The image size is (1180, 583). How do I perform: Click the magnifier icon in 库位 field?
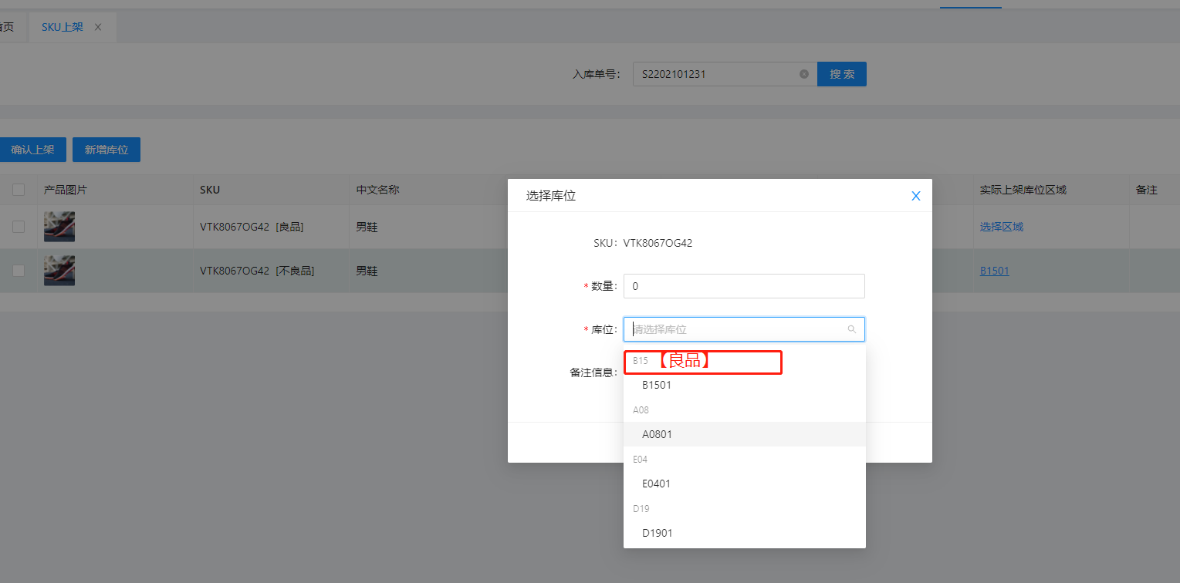tap(851, 329)
